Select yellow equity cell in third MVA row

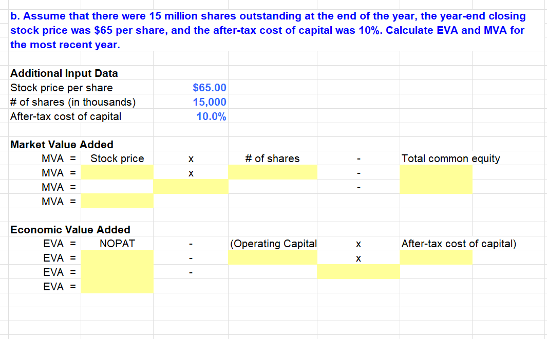coord(436,187)
